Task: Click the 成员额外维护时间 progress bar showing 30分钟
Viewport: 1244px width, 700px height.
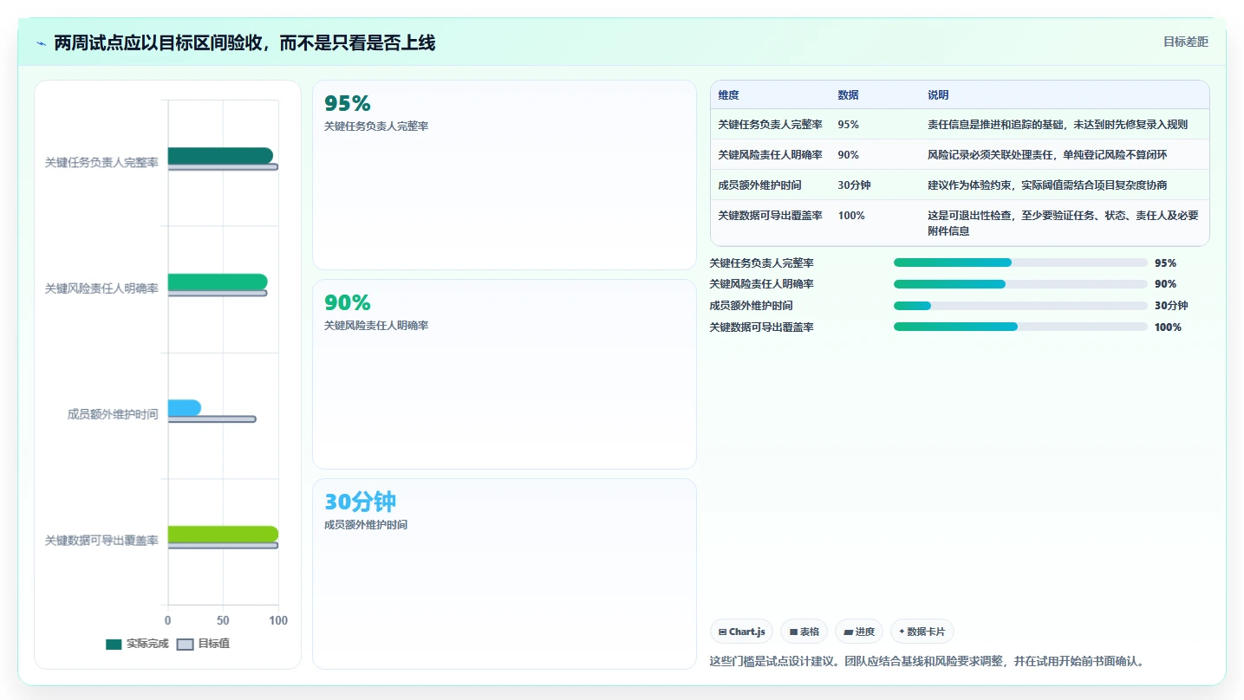Action: (x=1020, y=306)
